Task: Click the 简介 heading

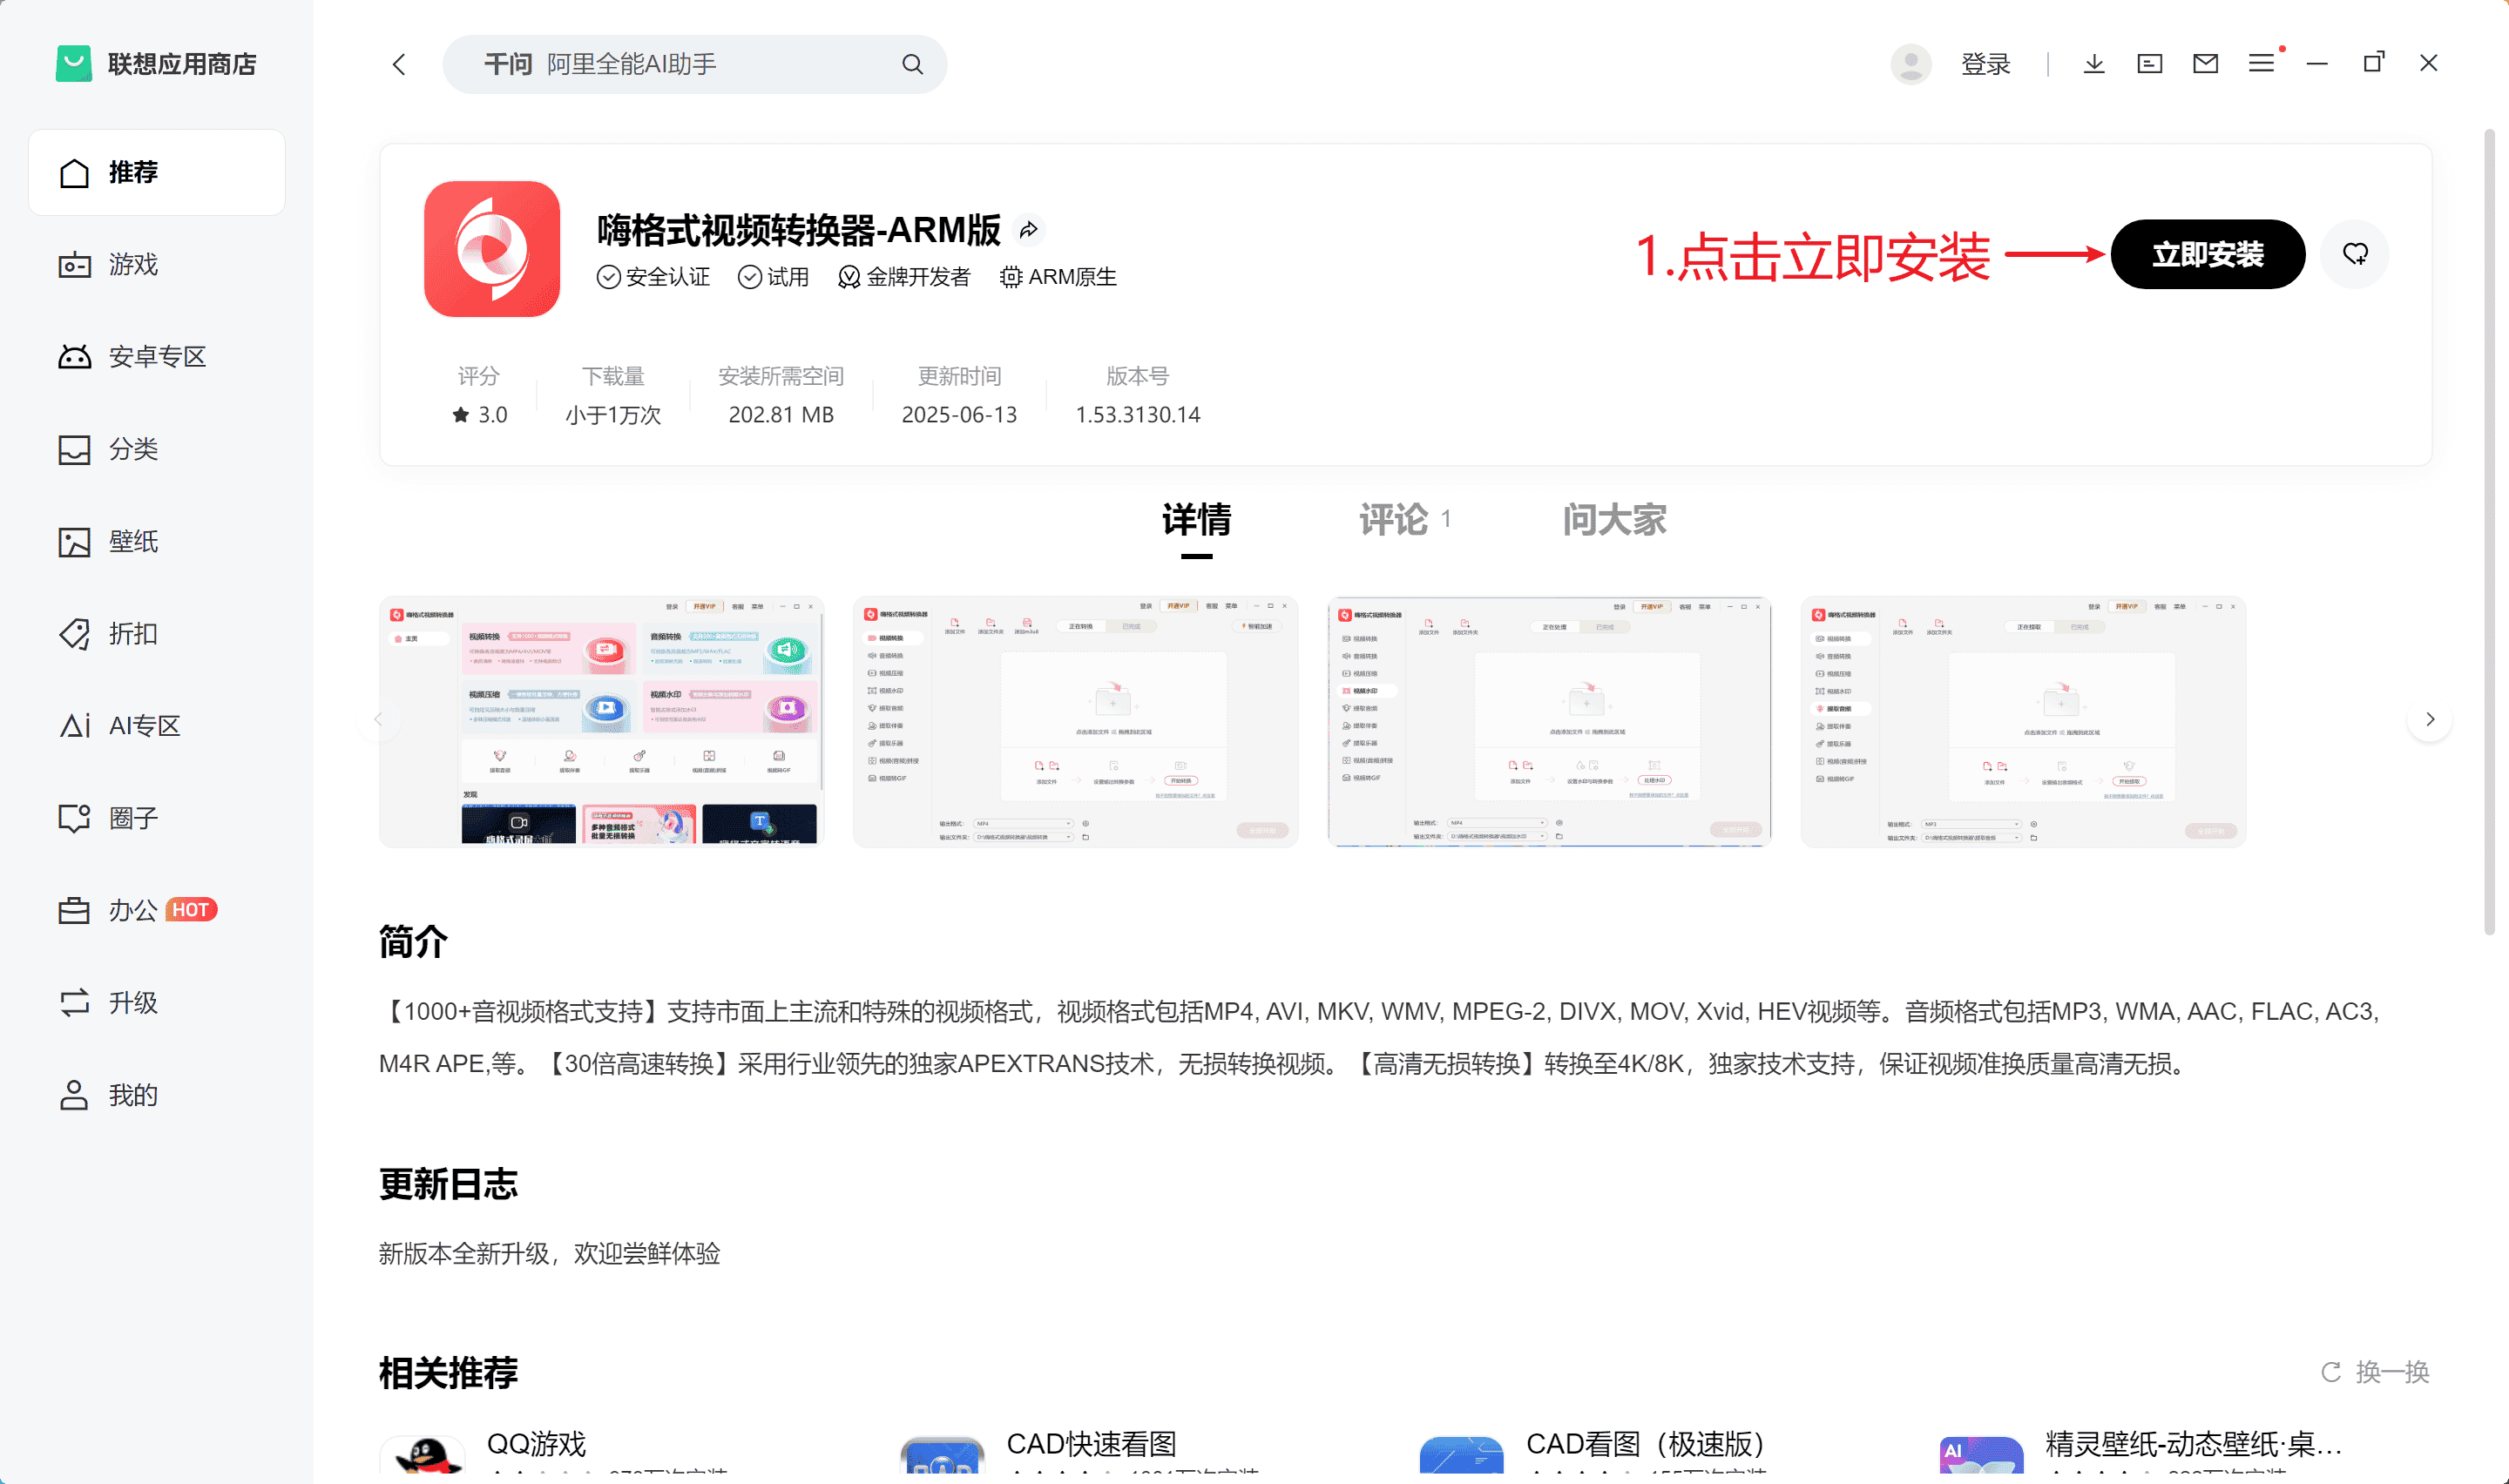Action: (413, 941)
